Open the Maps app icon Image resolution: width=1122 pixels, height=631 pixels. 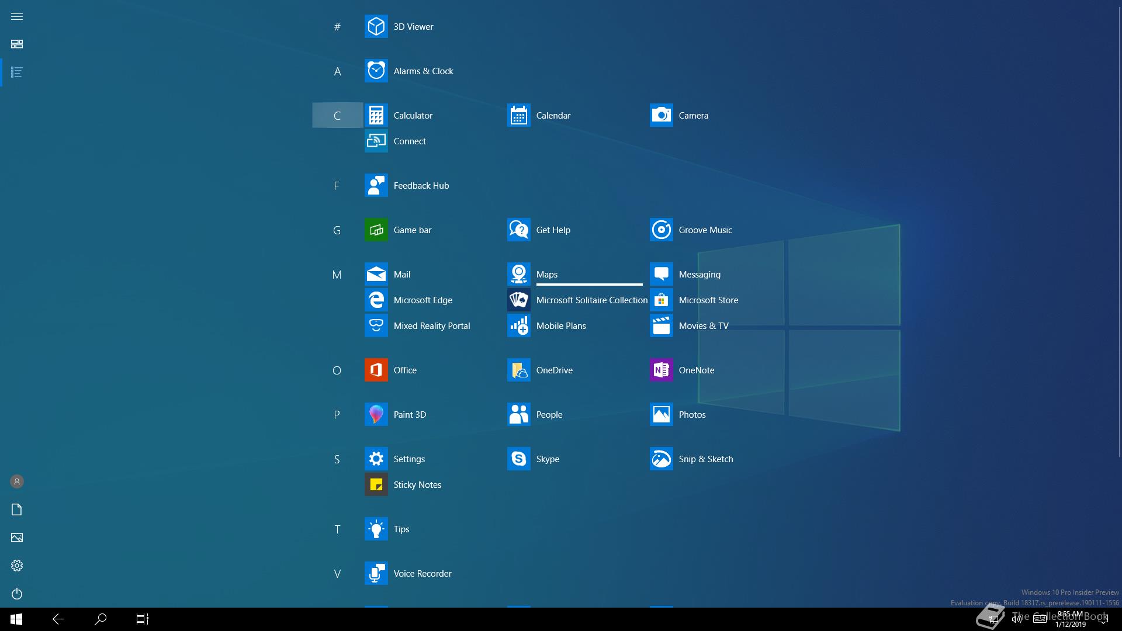click(x=518, y=274)
